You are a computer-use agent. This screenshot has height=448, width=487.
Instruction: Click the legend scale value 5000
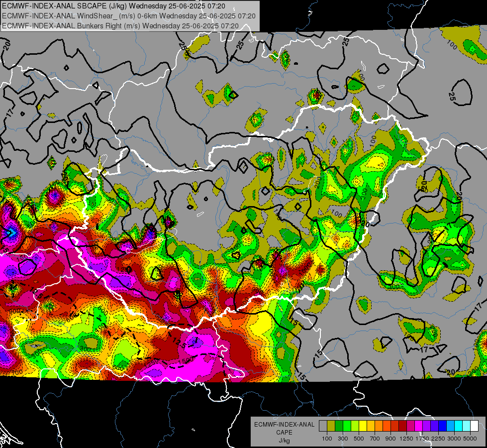coord(470,439)
